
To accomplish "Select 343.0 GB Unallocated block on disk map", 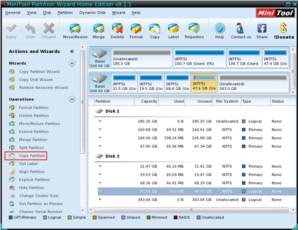I will [x=253, y=83].
